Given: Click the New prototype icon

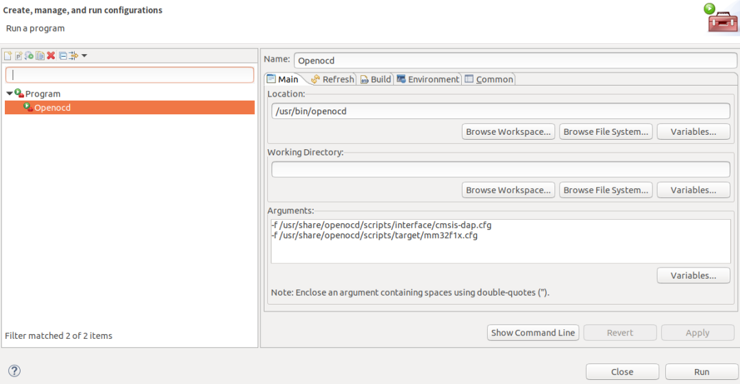Looking at the screenshot, I should coord(18,55).
